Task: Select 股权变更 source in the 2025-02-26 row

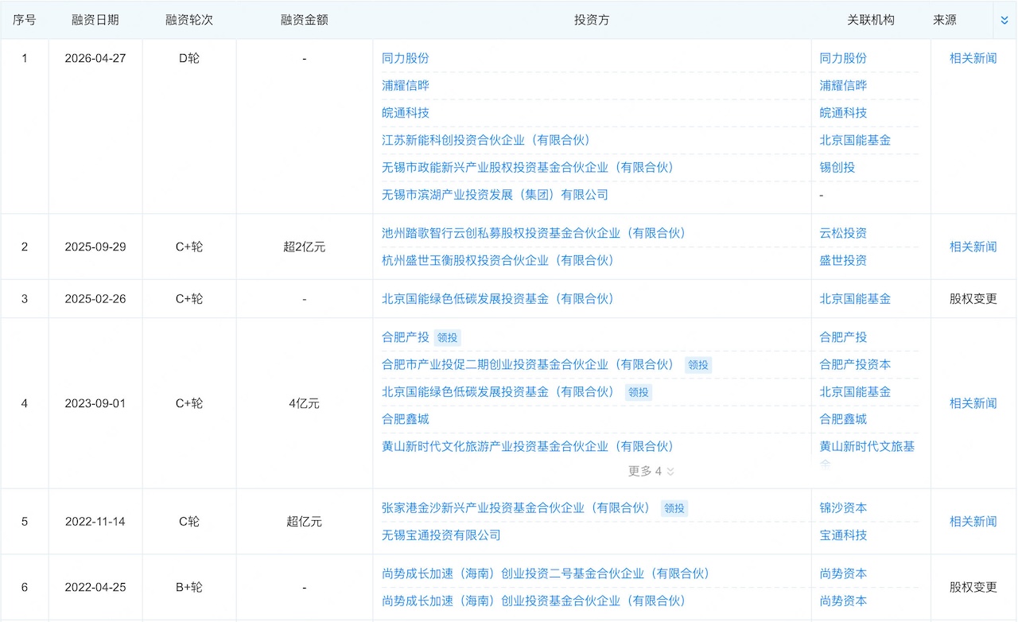Action: 973,299
